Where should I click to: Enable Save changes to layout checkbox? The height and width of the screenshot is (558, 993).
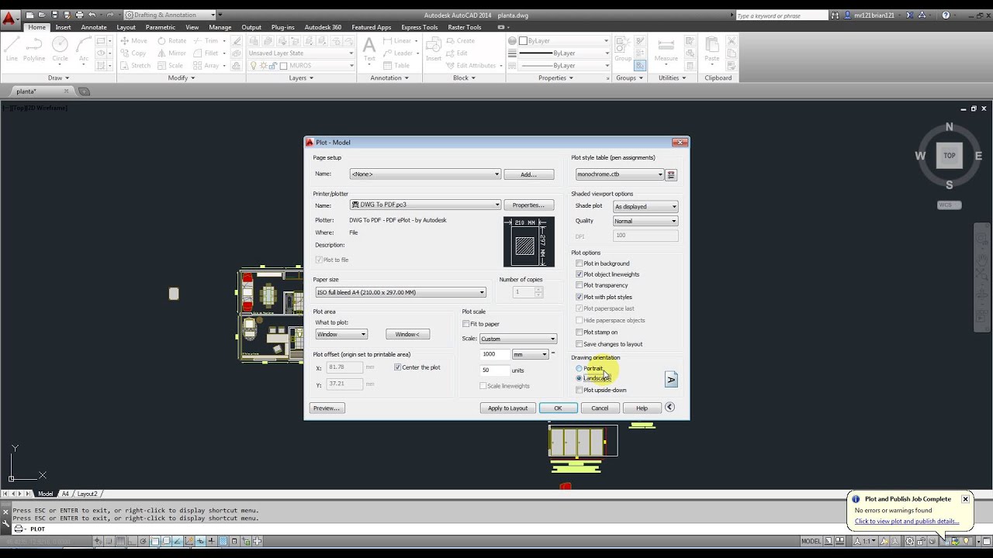point(579,344)
